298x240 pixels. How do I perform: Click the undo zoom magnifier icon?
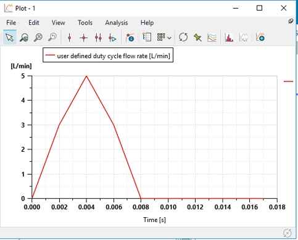tap(52, 38)
